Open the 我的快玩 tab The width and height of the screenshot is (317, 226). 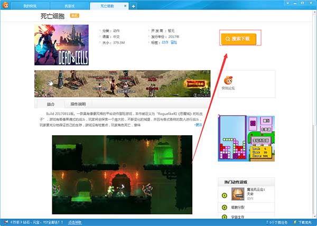pyautogui.click(x=33, y=6)
